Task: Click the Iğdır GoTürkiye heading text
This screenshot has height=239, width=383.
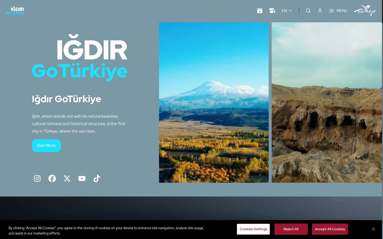Action: click(x=66, y=99)
